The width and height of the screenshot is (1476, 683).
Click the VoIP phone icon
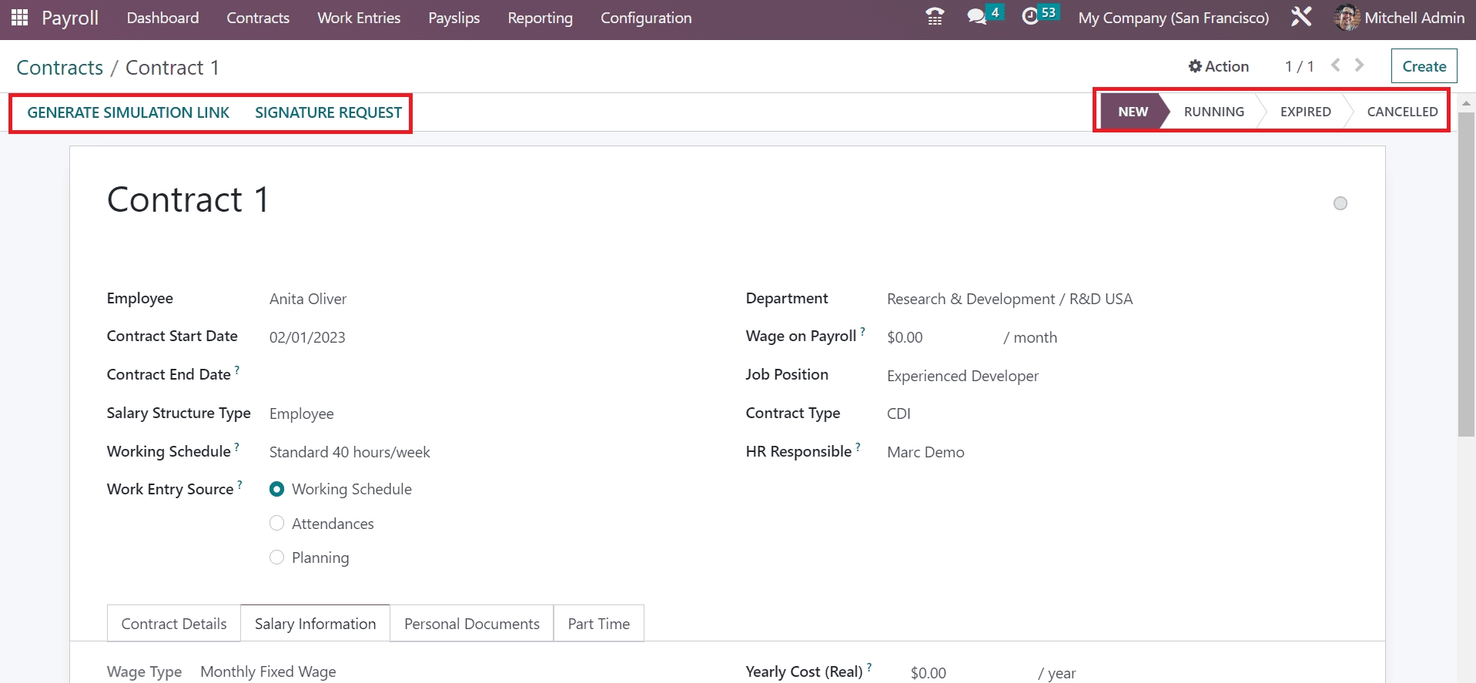(x=934, y=17)
